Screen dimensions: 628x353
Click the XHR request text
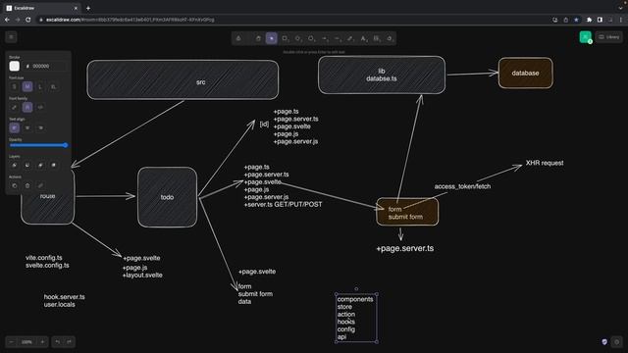coord(545,163)
